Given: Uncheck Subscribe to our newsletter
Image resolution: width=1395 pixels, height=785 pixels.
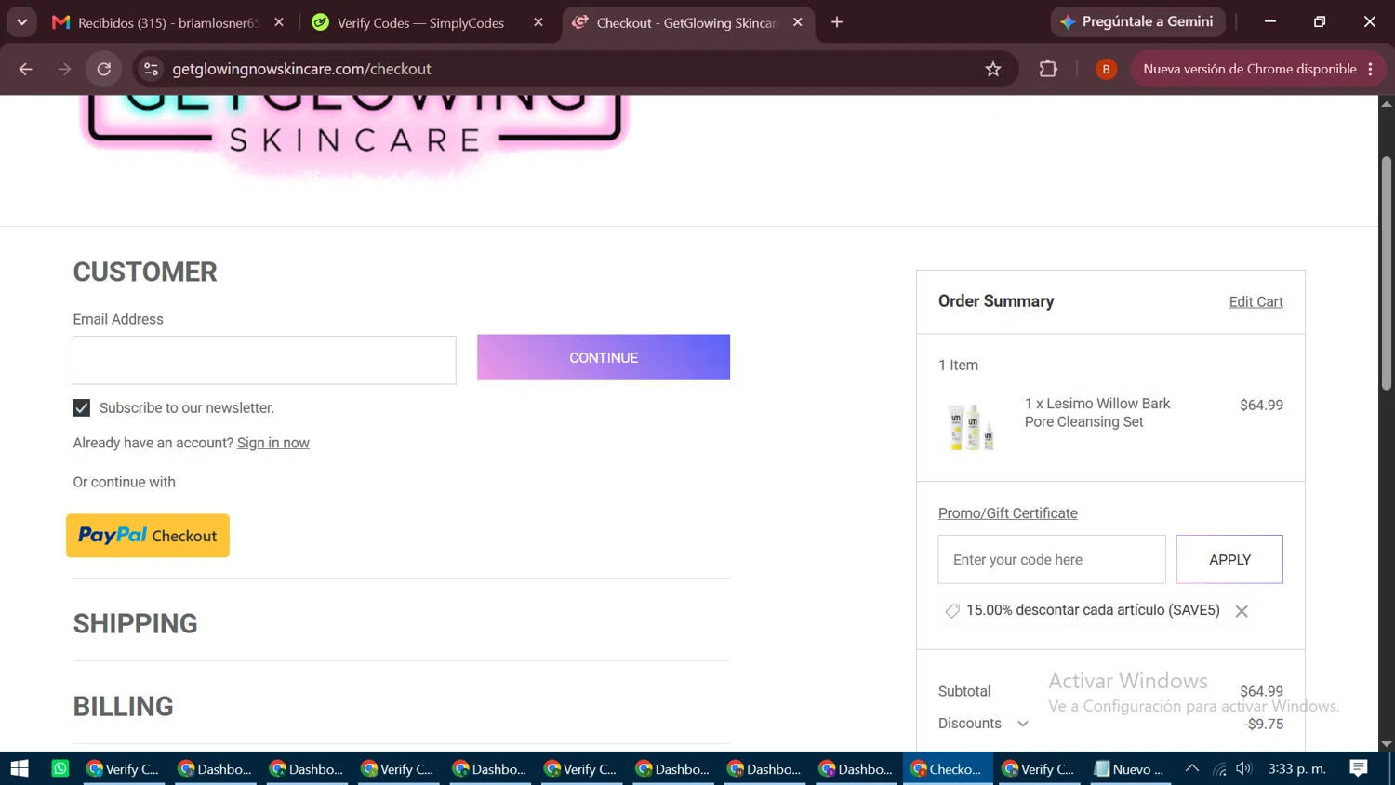Looking at the screenshot, I should [x=82, y=408].
